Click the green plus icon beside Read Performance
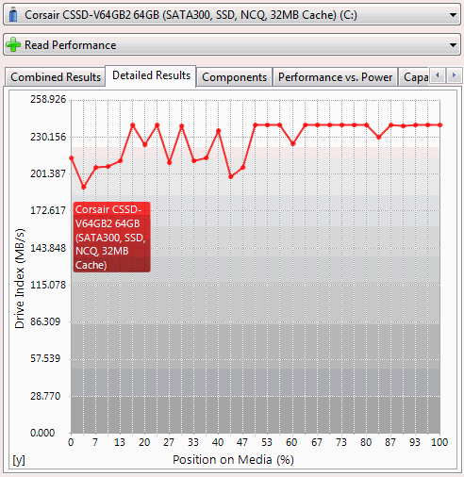The height and width of the screenshot is (477, 464). pyautogui.click(x=13, y=45)
